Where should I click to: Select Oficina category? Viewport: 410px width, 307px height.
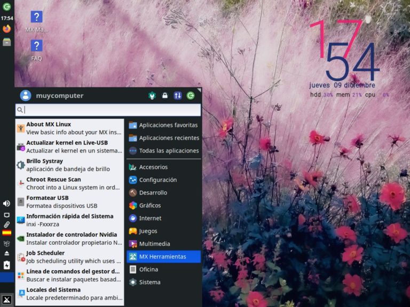(164, 269)
